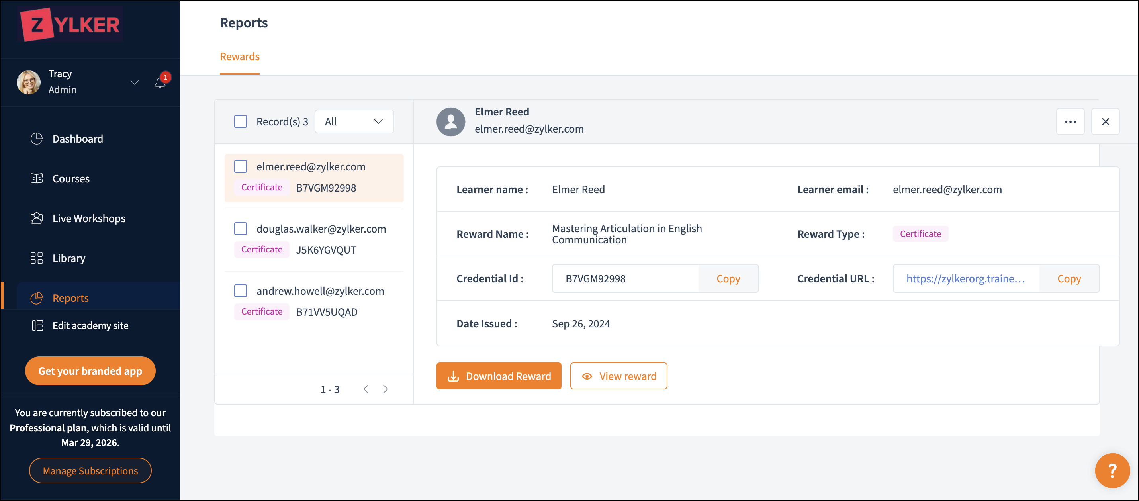Viewport: 1139px width, 501px height.
Task: Open Edit academy site
Action: (90, 325)
